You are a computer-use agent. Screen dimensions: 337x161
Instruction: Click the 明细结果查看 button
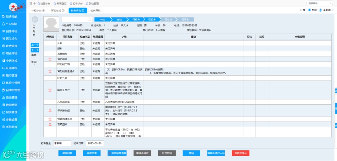pos(117,153)
